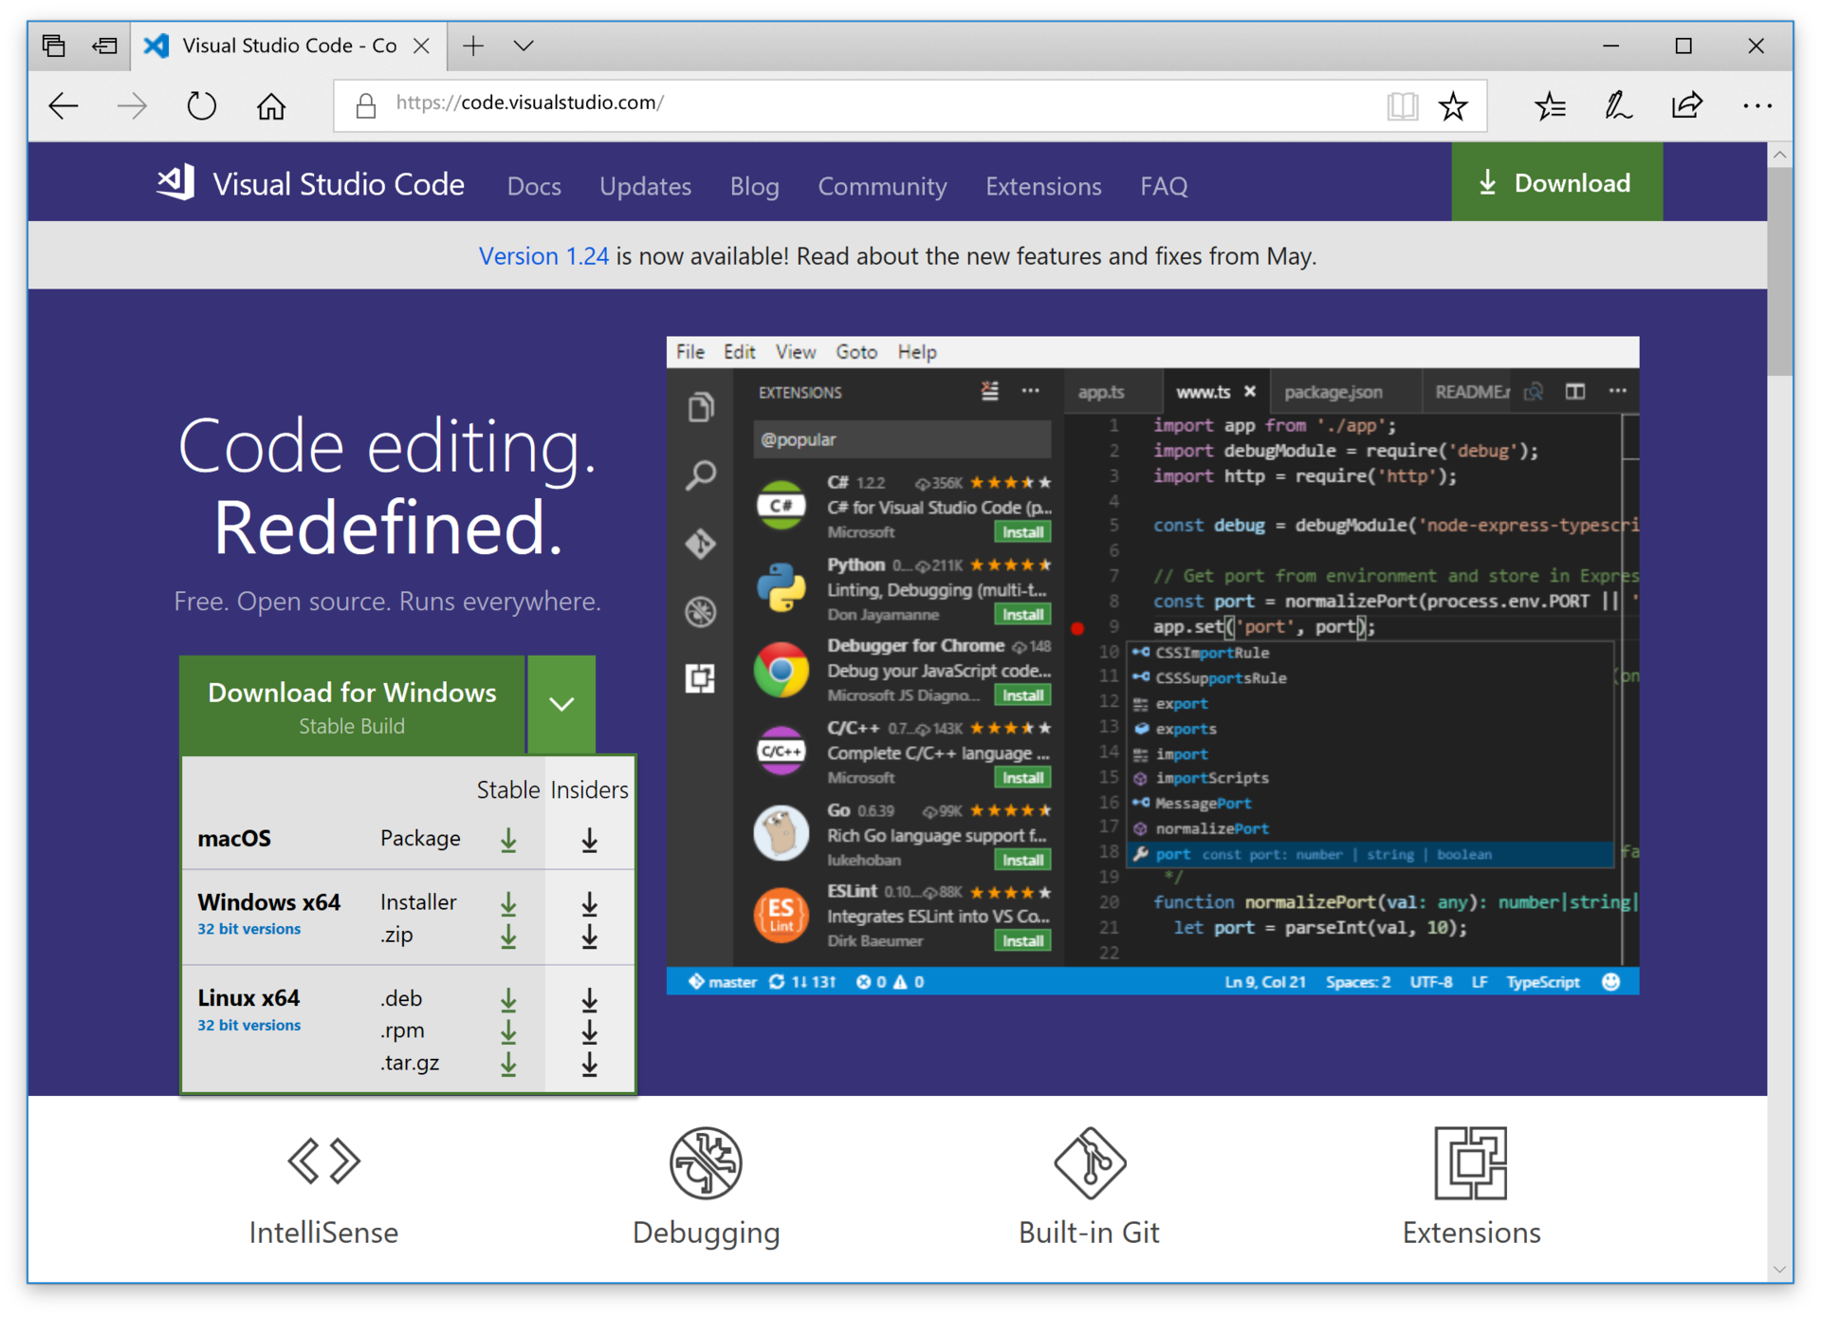Go to the browser home page icon
The height and width of the screenshot is (1317, 1821).
pyautogui.click(x=271, y=105)
